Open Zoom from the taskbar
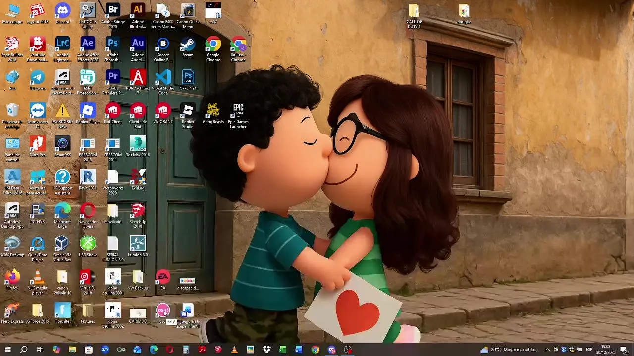 pos(105,350)
